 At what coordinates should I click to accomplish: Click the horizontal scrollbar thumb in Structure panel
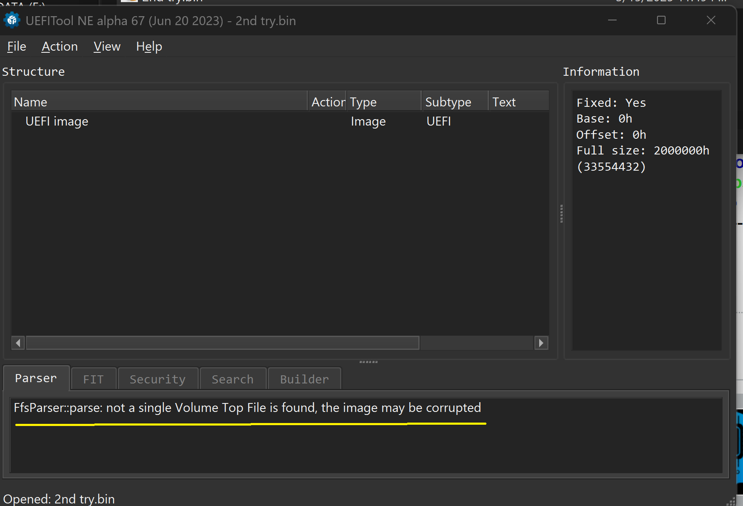(x=223, y=343)
